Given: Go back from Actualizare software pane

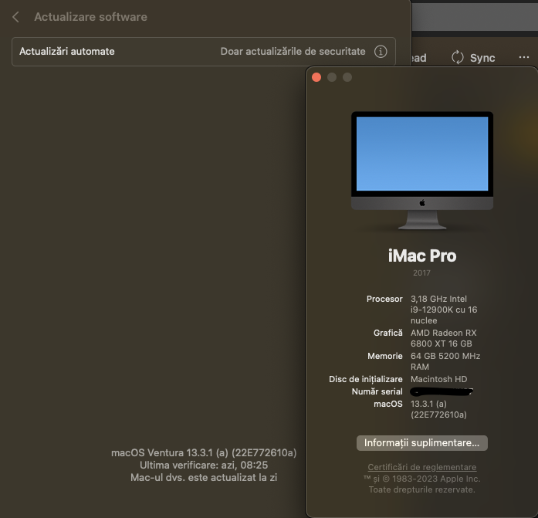Looking at the screenshot, I should [x=15, y=17].
